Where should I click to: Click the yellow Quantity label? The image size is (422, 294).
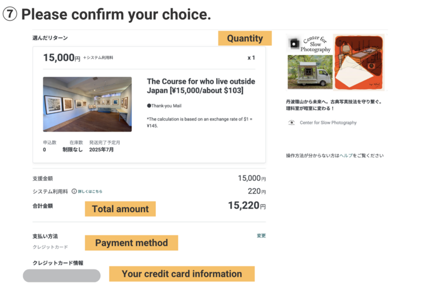[245, 38]
